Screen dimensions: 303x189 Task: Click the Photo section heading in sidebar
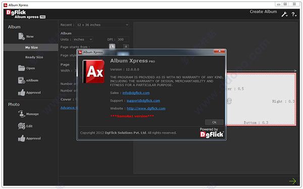(14, 105)
